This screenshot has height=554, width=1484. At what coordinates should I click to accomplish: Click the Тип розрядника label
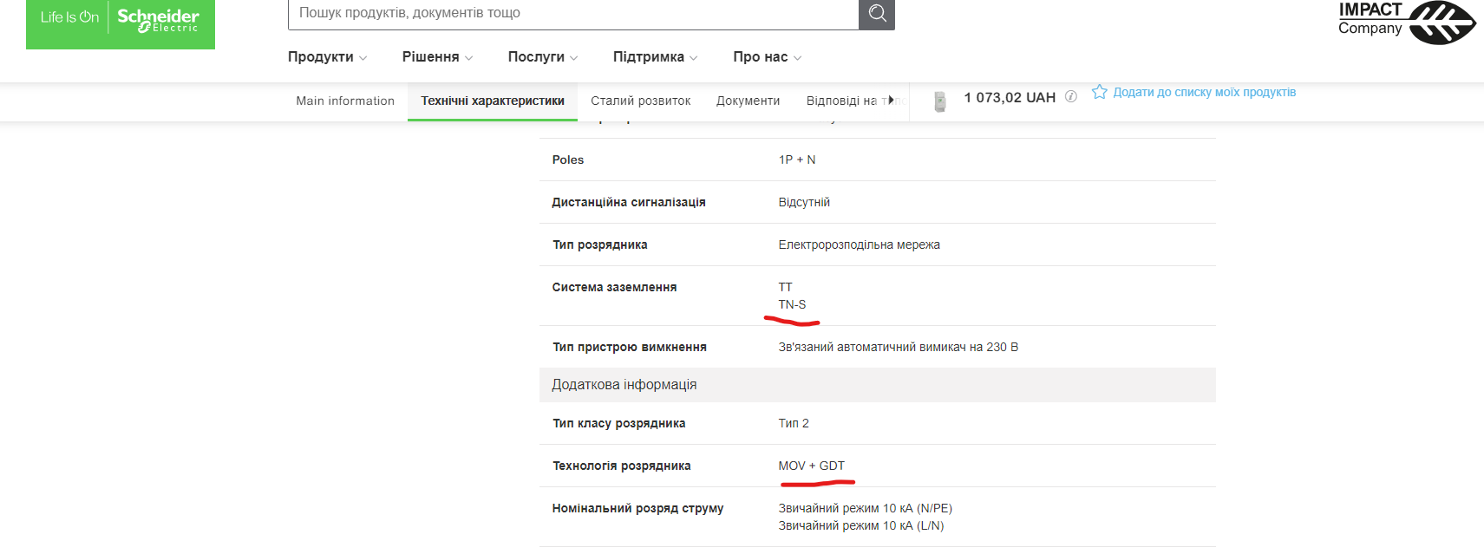tap(600, 244)
